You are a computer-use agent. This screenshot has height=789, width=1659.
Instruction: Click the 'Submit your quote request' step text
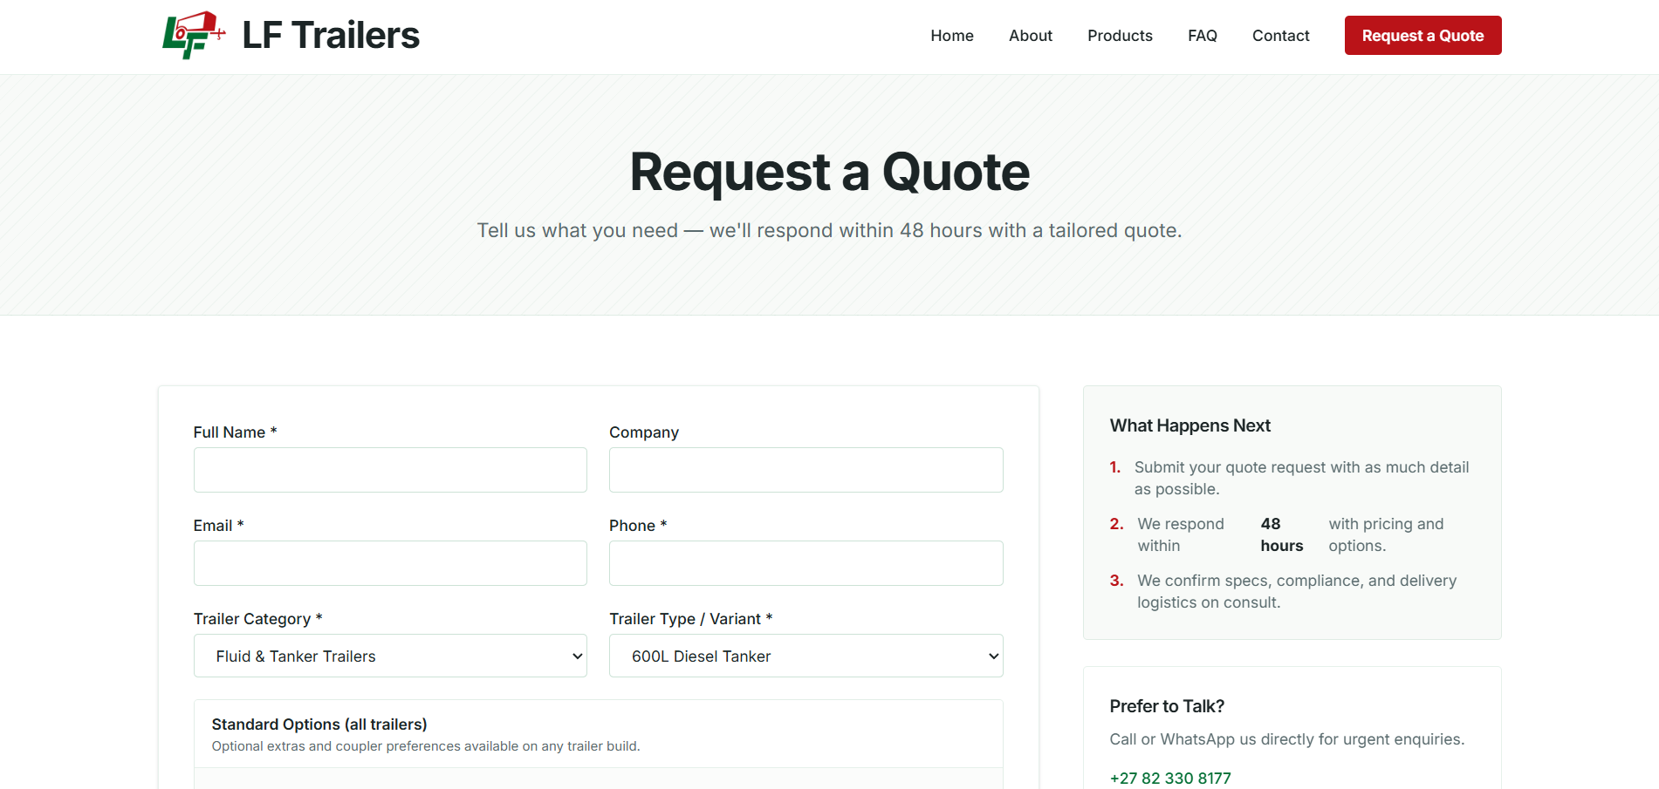[x=1302, y=478]
